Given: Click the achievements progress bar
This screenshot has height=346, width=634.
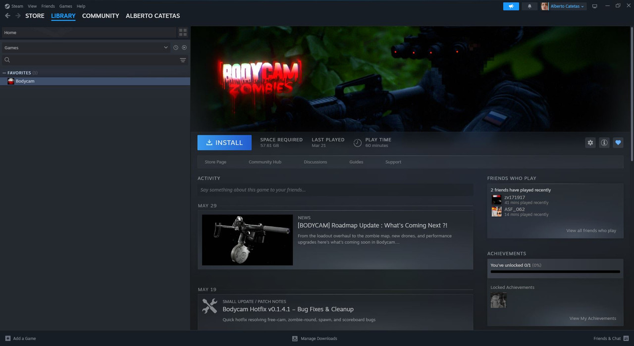Looking at the screenshot, I should coord(555,272).
